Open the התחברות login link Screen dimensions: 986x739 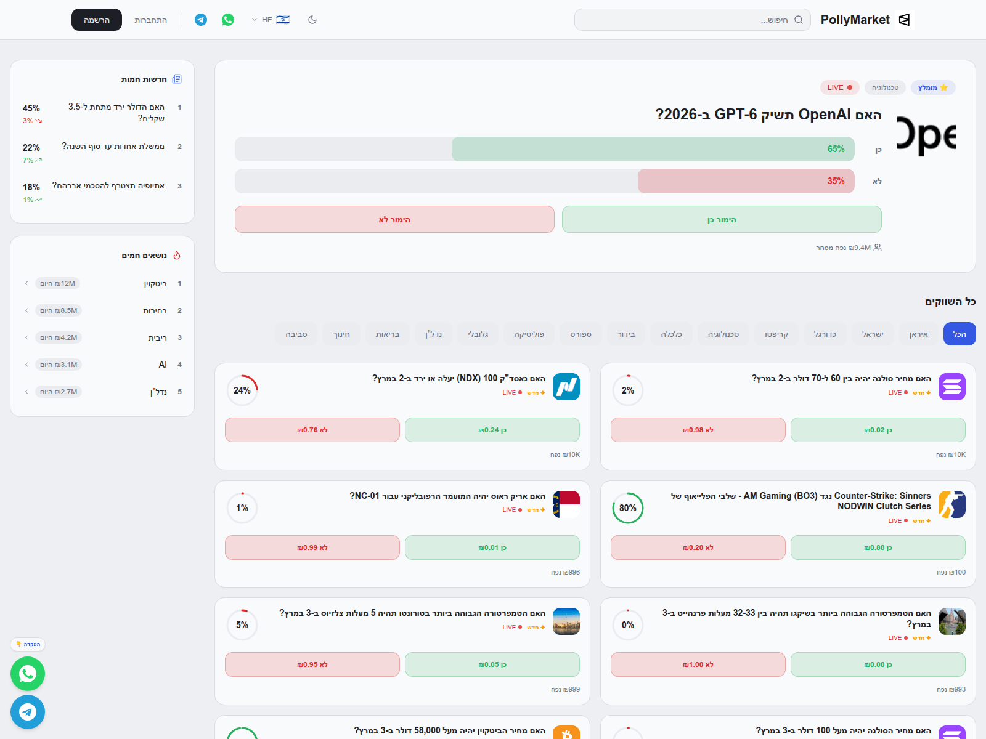[150, 19]
